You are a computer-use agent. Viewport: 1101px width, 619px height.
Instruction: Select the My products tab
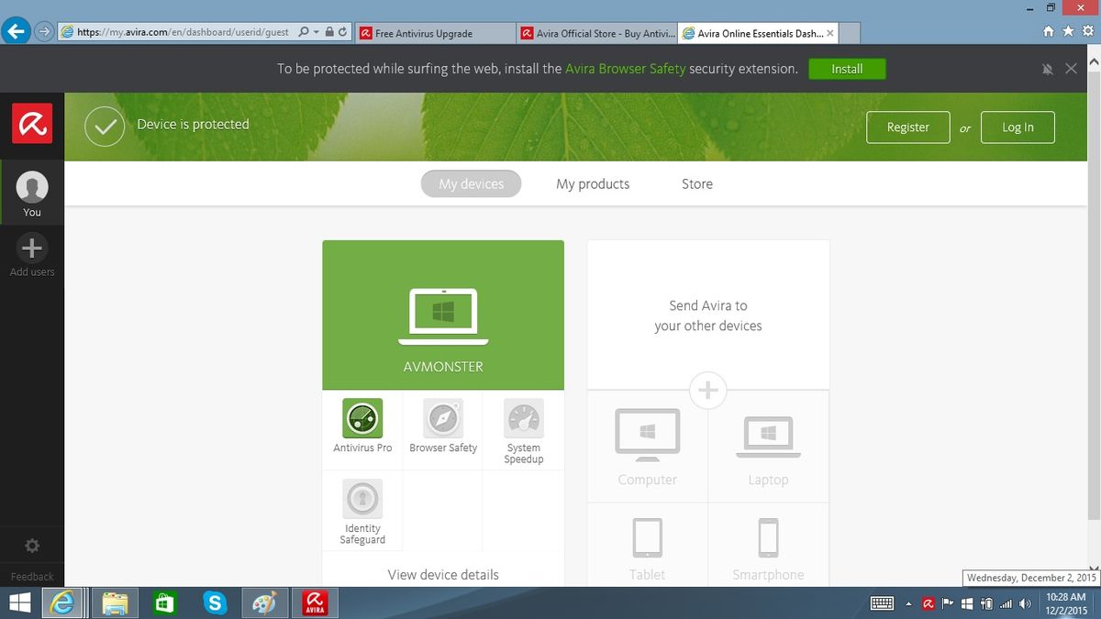click(x=593, y=183)
